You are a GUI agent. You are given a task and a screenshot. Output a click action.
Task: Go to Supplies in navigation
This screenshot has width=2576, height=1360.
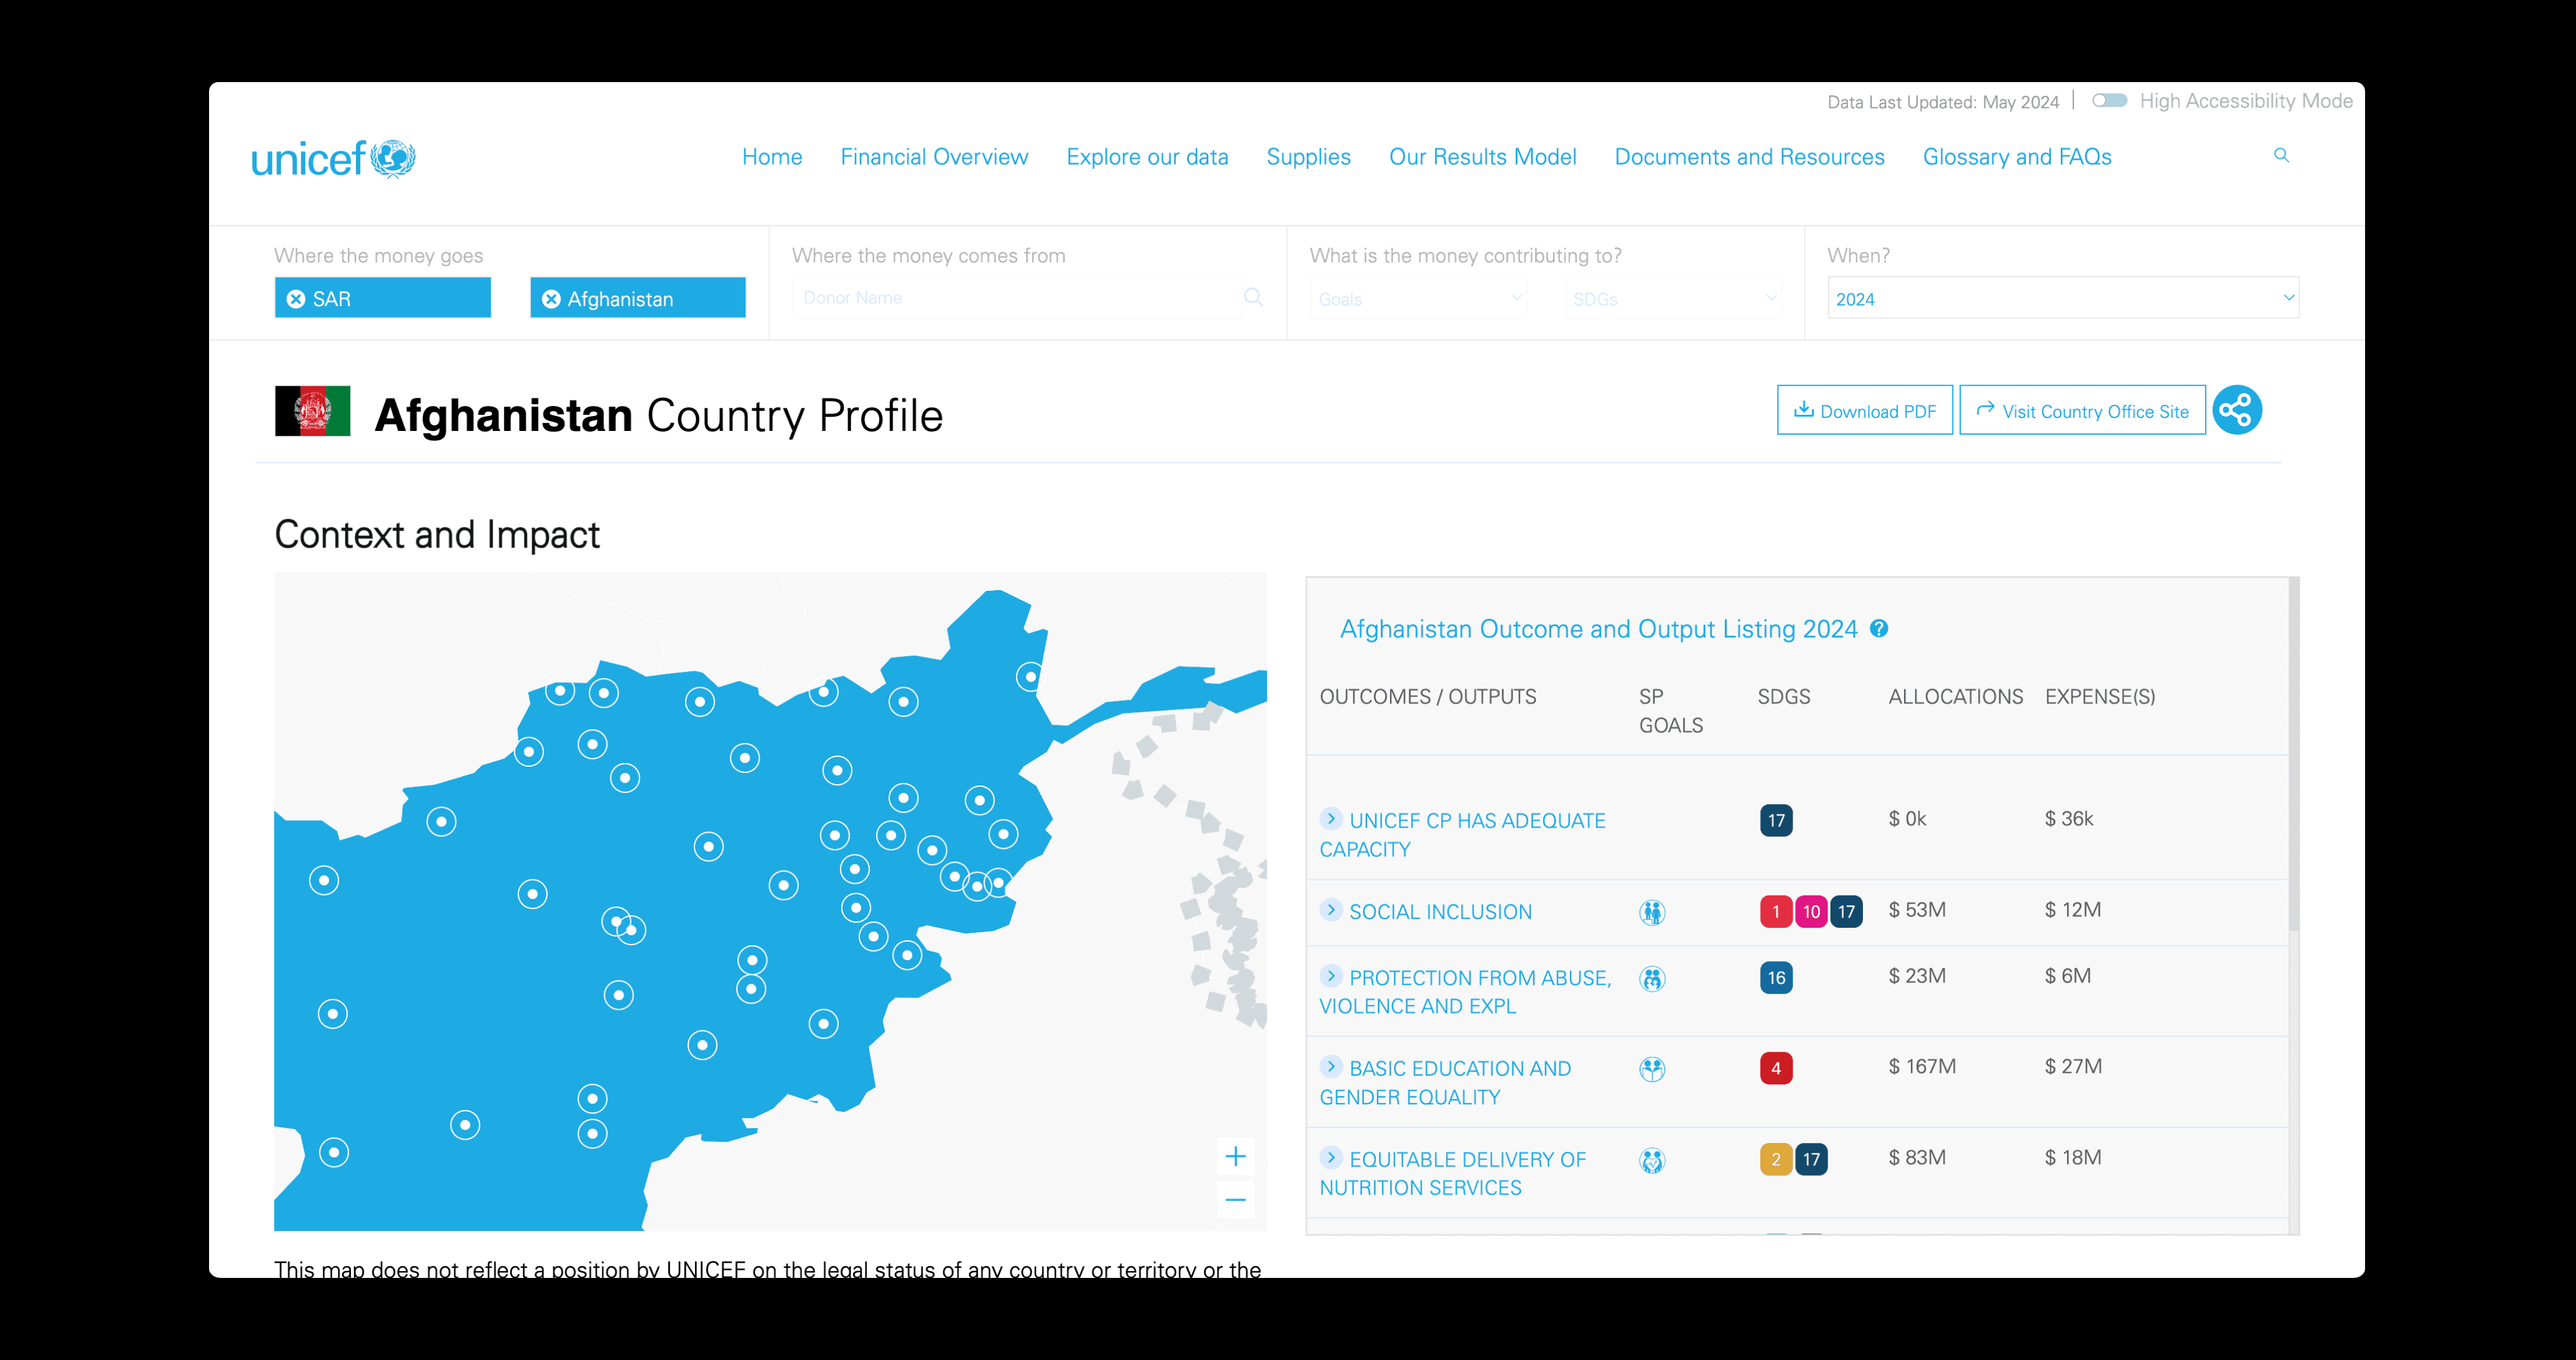(1308, 157)
